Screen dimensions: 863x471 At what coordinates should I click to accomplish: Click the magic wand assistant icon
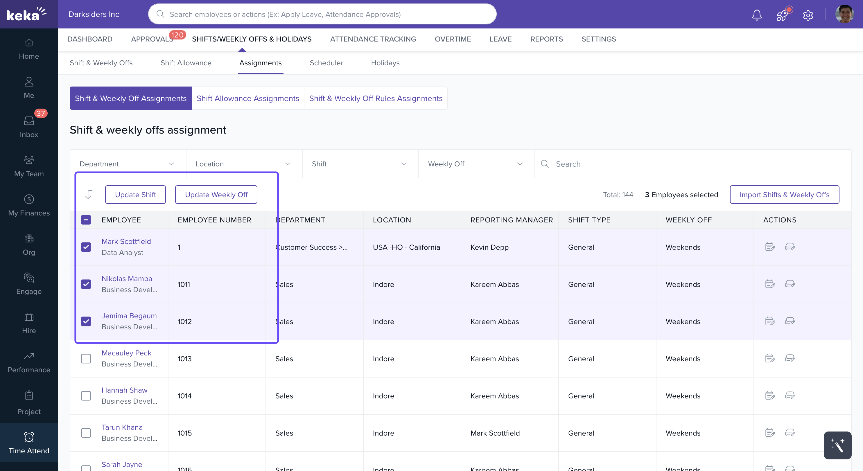coord(837,445)
